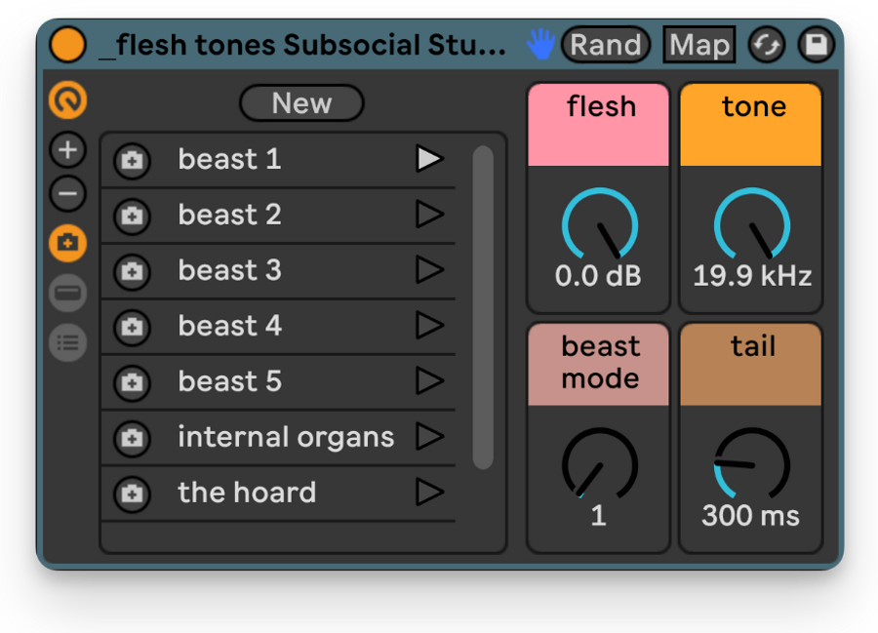Launch internal organs variation play arrow
Viewport: 878px width, 633px height.
click(429, 437)
